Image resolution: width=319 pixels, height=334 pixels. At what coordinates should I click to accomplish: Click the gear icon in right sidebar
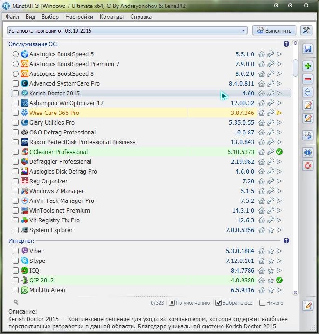point(308,135)
